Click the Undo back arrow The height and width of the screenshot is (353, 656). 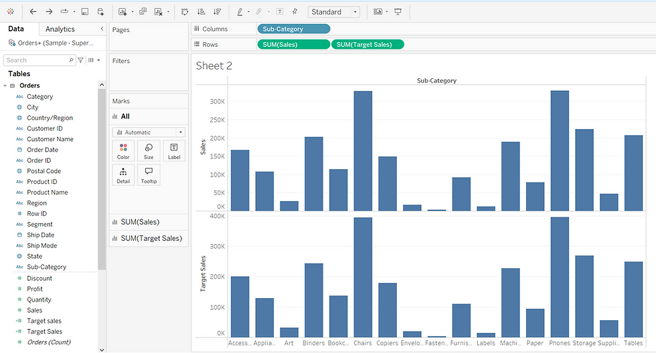tap(33, 11)
